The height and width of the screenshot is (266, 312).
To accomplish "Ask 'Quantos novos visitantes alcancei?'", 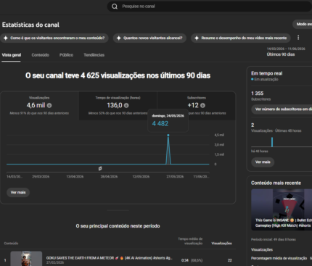I will 149,38.
